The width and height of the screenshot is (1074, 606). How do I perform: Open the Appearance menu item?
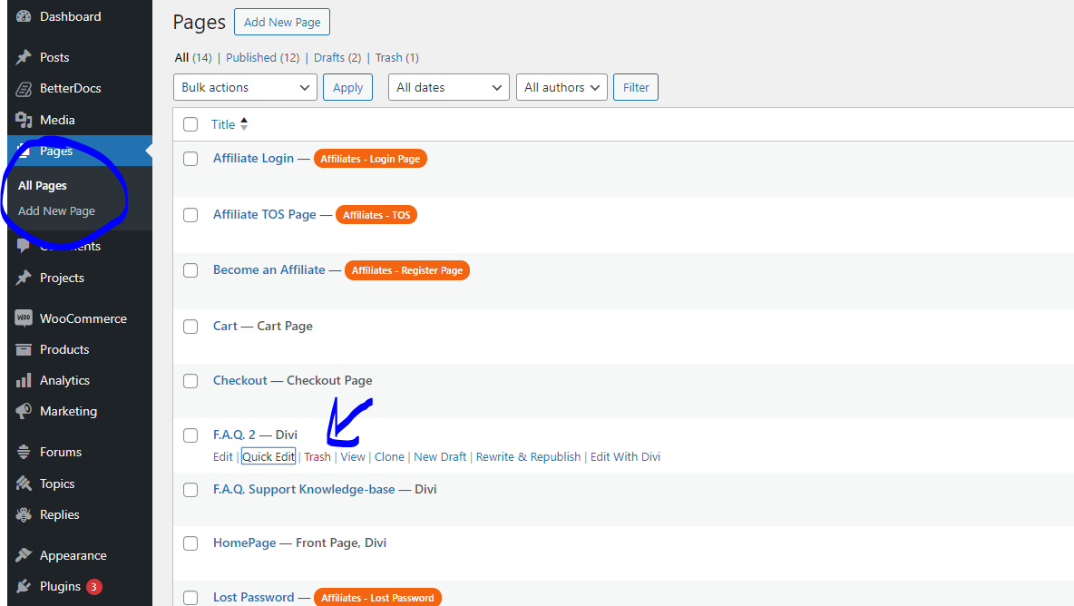pyautogui.click(x=73, y=555)
